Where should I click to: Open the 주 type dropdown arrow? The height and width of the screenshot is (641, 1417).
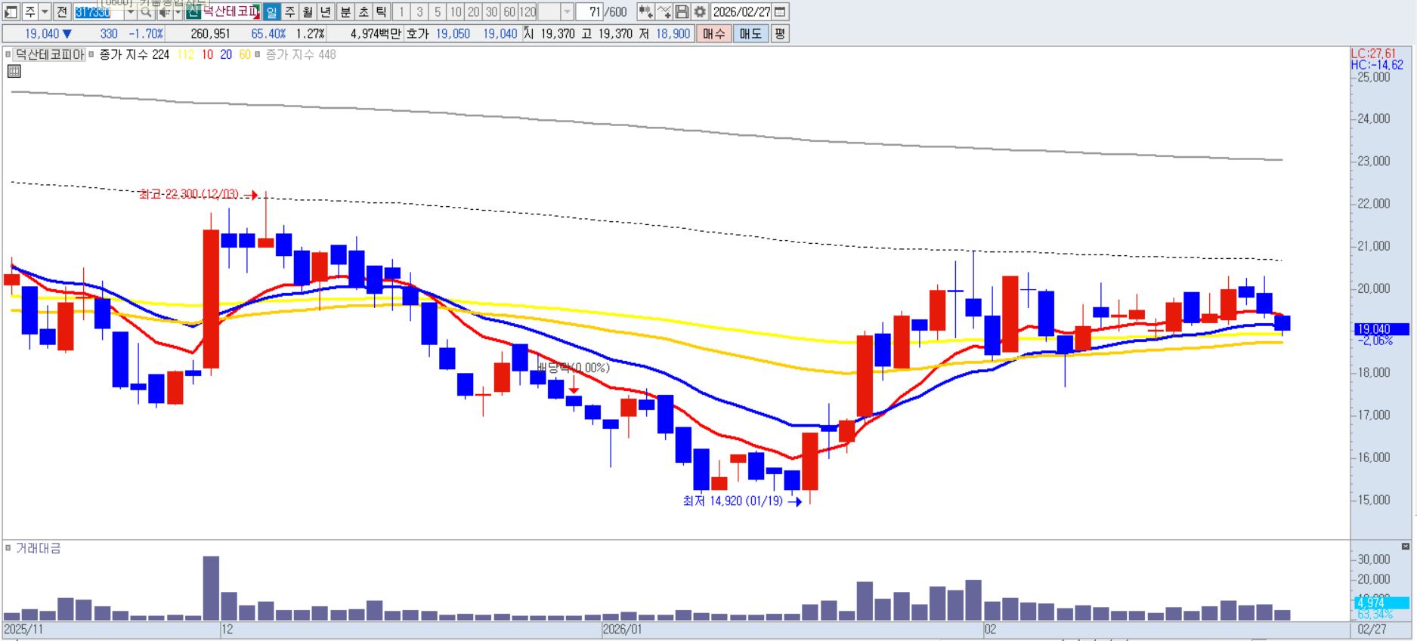[45, 12]
